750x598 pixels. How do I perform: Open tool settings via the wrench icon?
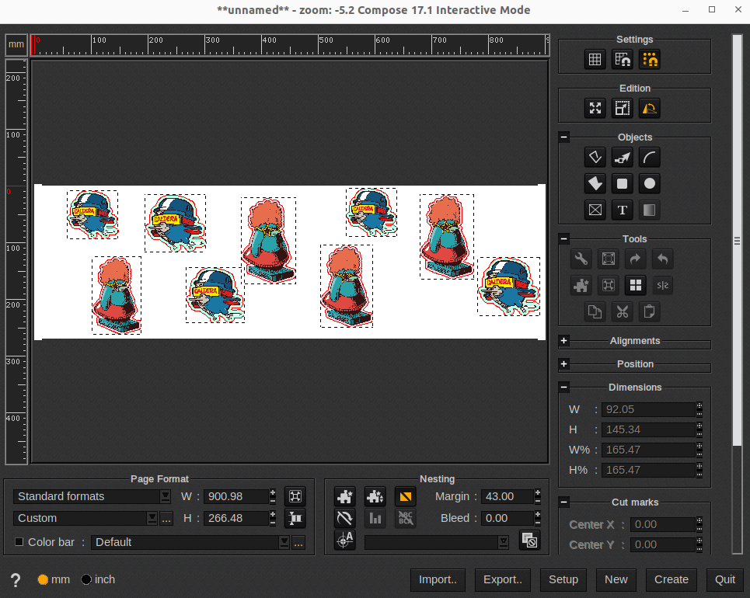click(x=581, y=259)
